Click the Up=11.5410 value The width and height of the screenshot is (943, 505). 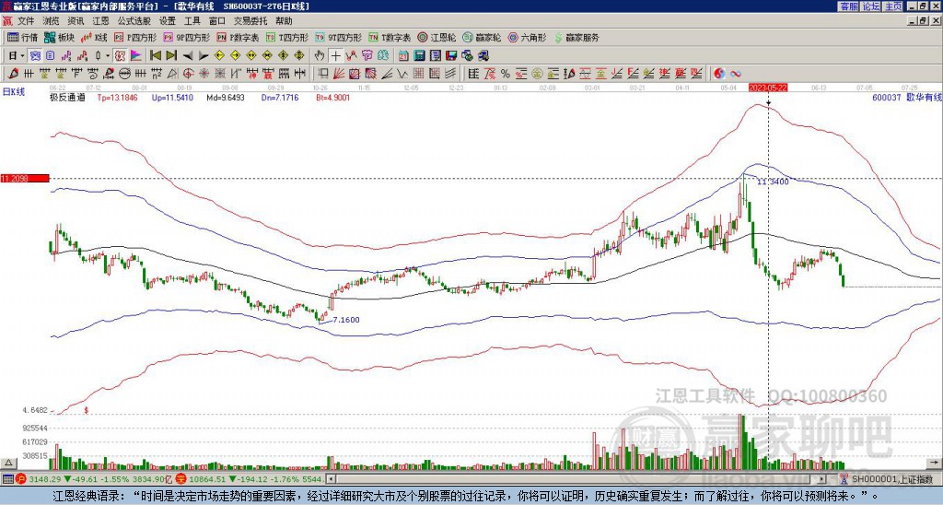pyautogui.click(x=172, y=97)
